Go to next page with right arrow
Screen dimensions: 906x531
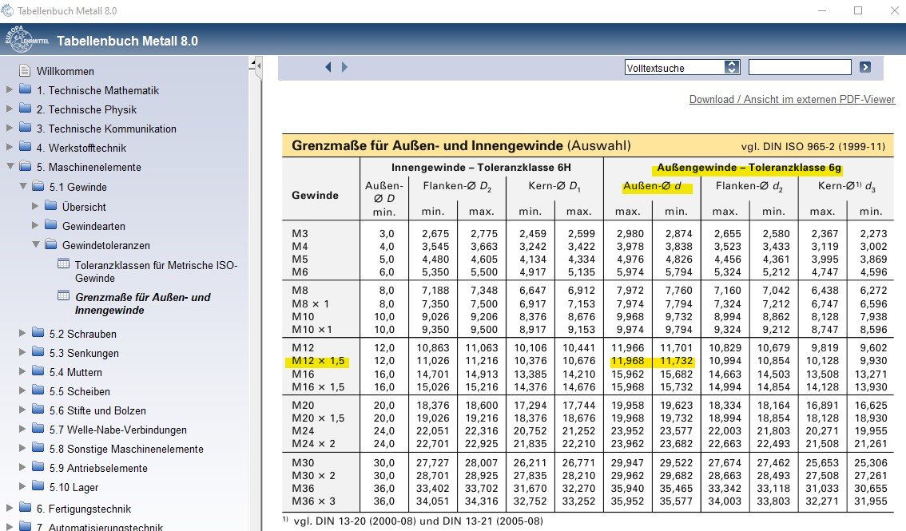pos(344,67)
